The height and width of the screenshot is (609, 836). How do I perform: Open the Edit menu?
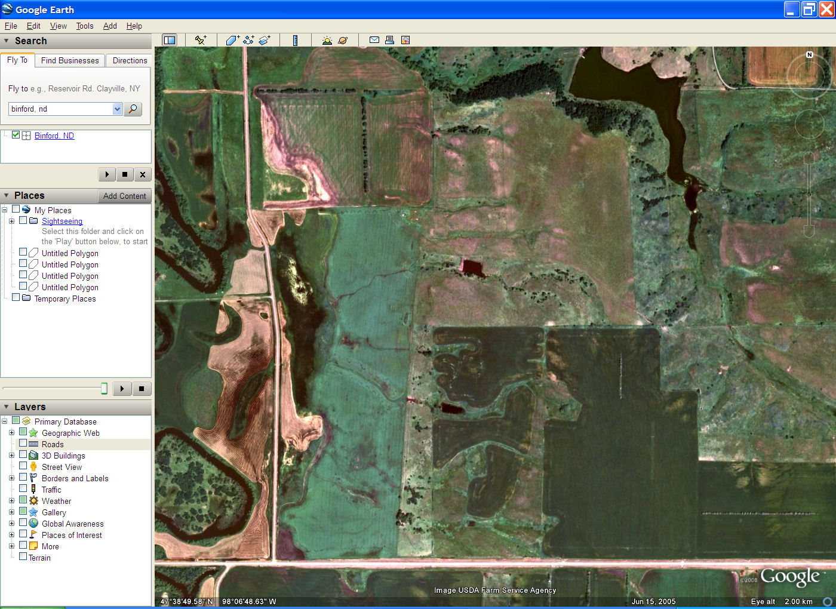click(33, 26)
